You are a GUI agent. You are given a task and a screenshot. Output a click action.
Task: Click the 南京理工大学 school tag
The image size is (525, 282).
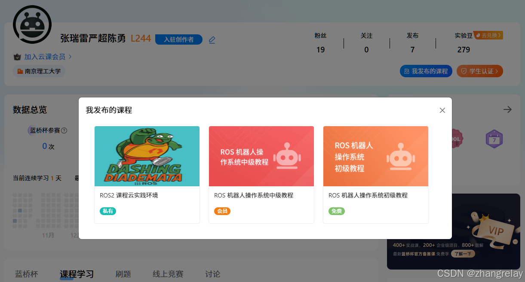point(39,71)
